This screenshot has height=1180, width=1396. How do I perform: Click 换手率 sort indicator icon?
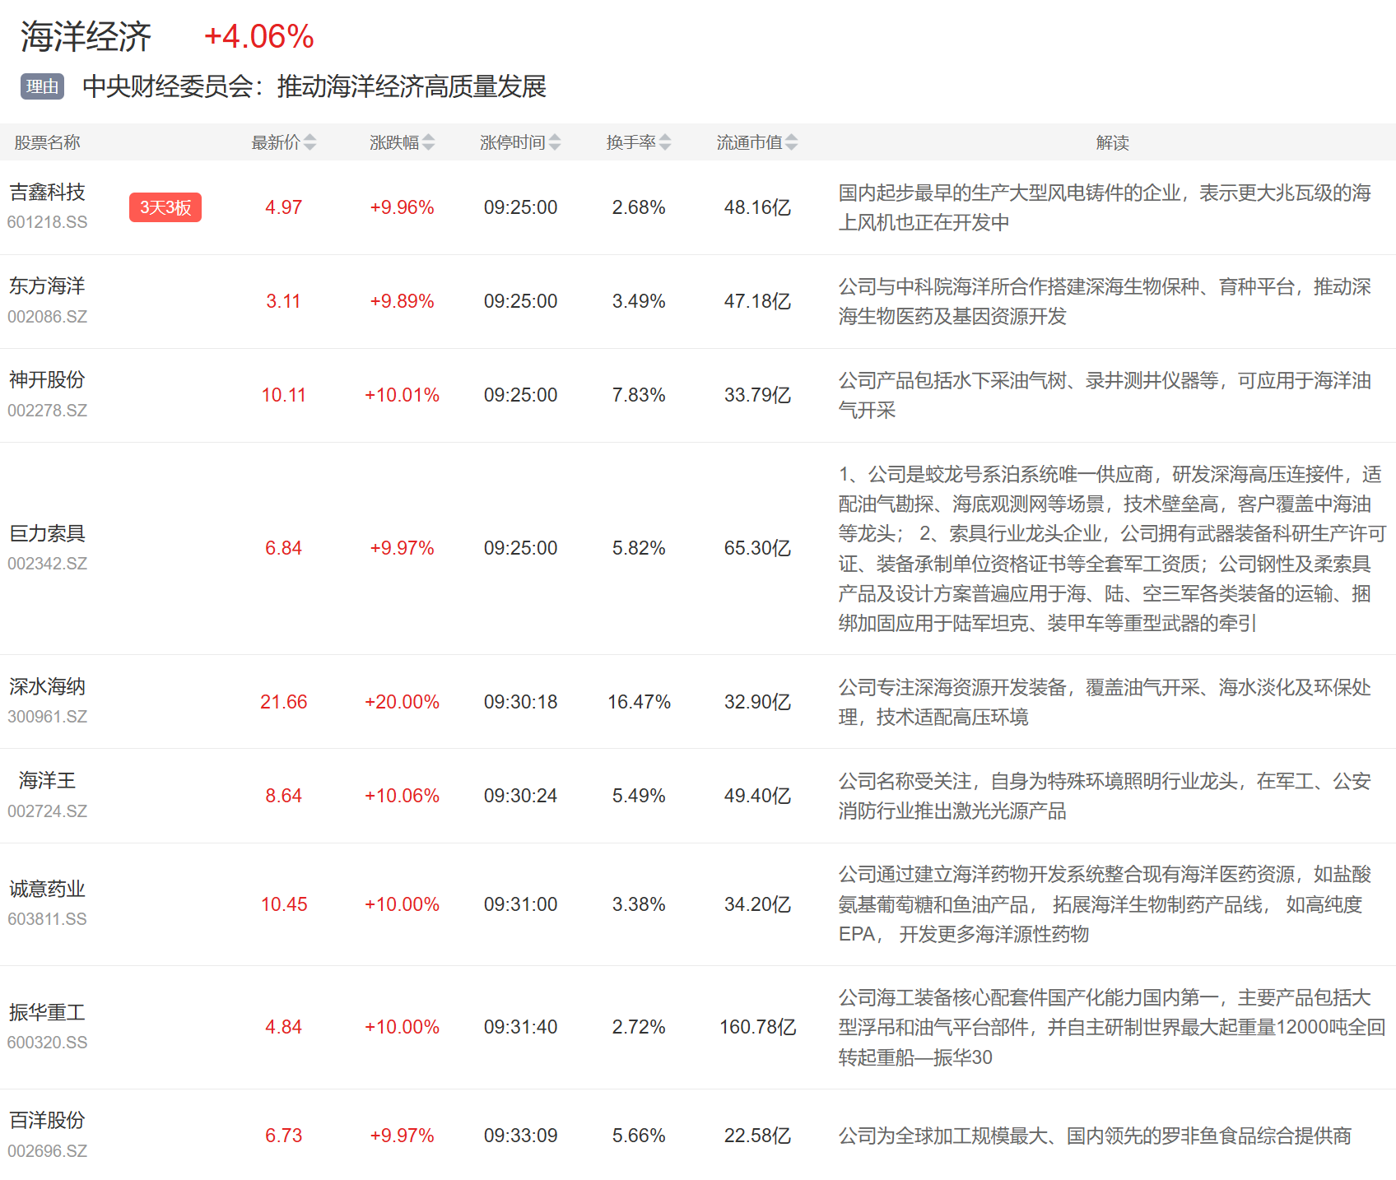pyautogui.click(x=665, y=142)
